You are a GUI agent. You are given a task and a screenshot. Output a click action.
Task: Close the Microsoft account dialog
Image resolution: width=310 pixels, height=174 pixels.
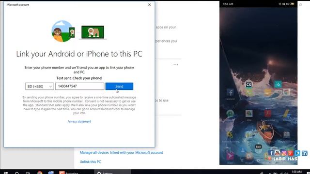(150, 5)
